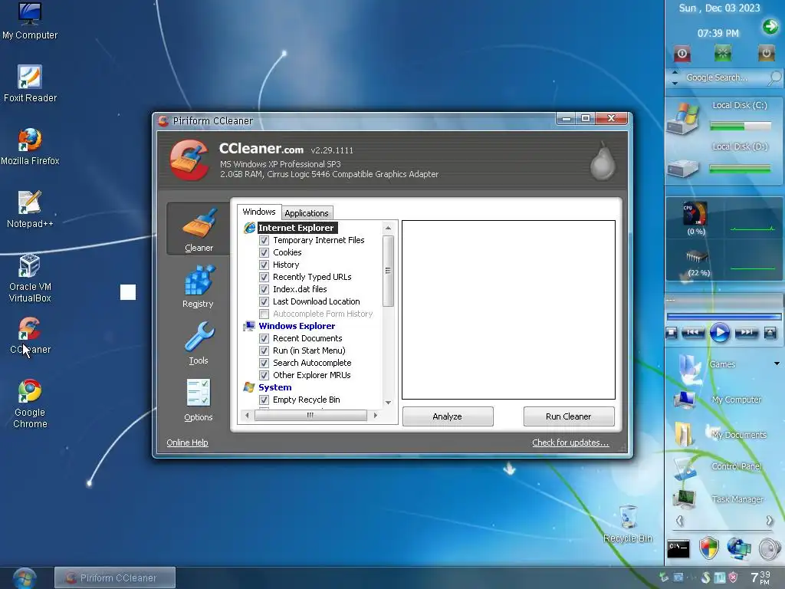
Task: Toggle Empty Recycle Bin checkbox
Action: coord(264,400)
